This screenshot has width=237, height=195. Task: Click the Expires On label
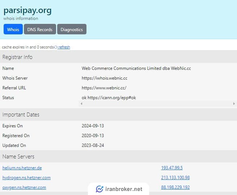pos(13,126)
